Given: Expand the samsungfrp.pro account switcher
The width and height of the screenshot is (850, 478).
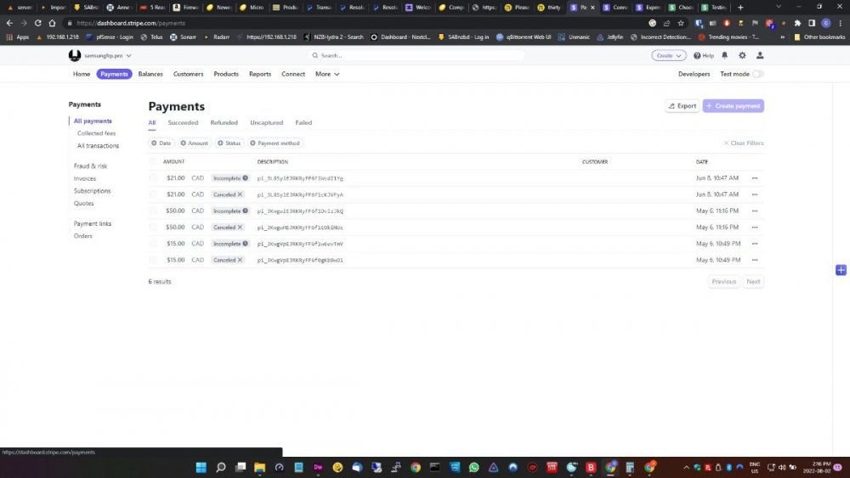Looking at the screenshot, I should pos(100,55).
